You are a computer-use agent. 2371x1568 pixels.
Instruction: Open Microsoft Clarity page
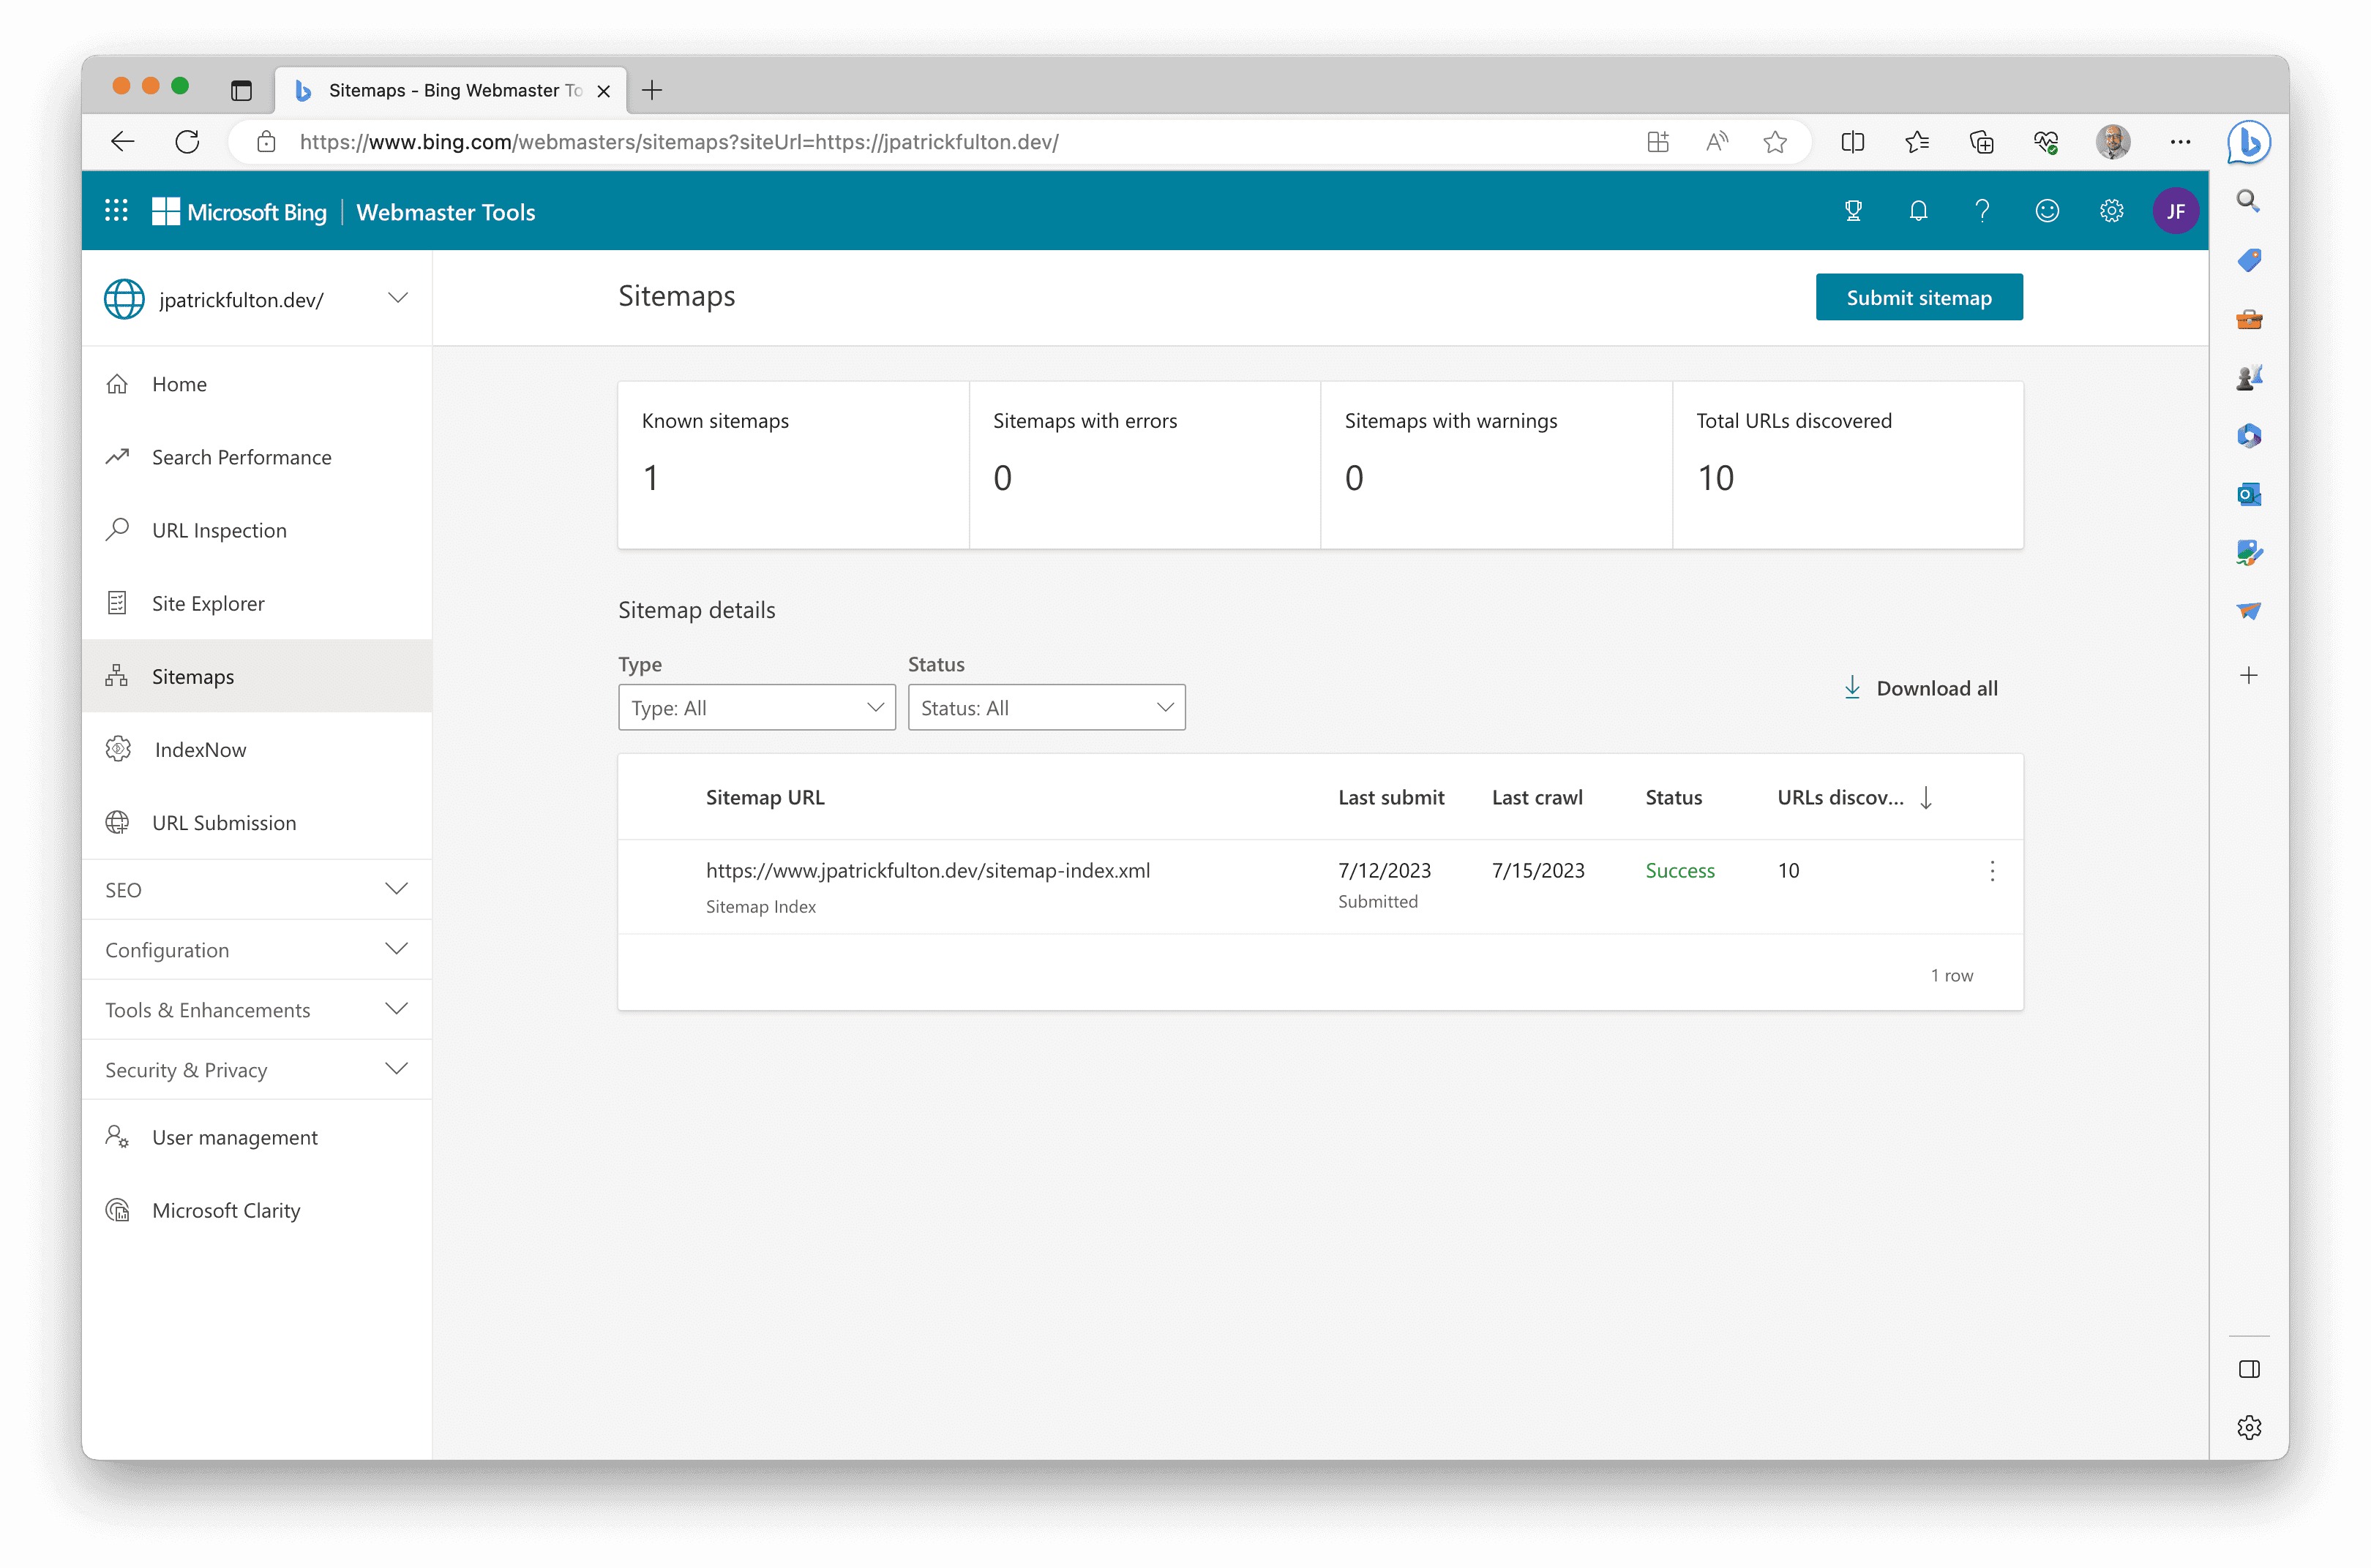point(257,1210)
